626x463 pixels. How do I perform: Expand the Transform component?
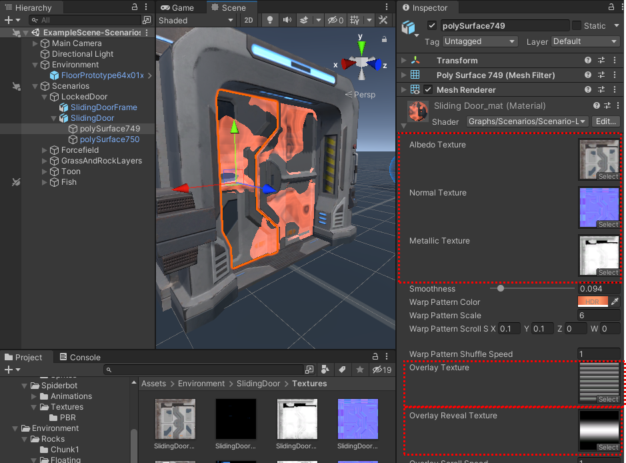pyautogui.click(x=403, y=60)
